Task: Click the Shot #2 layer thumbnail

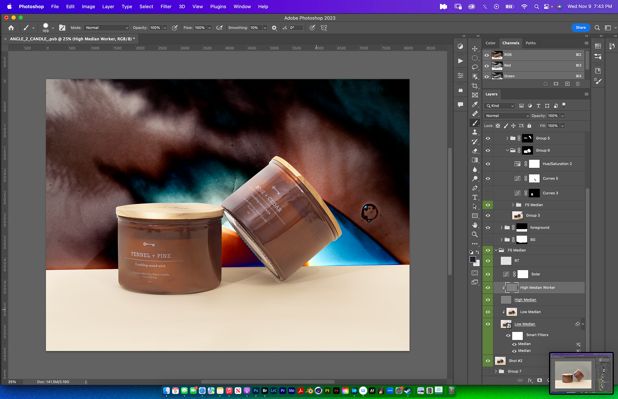Action: pyautogui.click(x=500, y=361)
